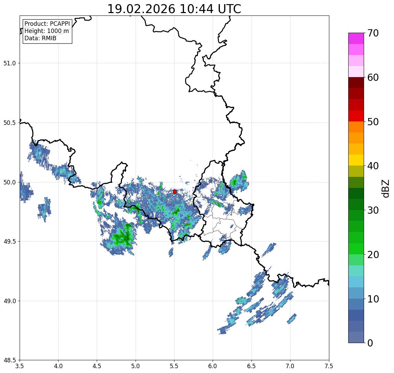The width and height of the screenshot is (394, 373).
Task: Click the 'Product: PCAPPI' label
Action: pos(47,24)
